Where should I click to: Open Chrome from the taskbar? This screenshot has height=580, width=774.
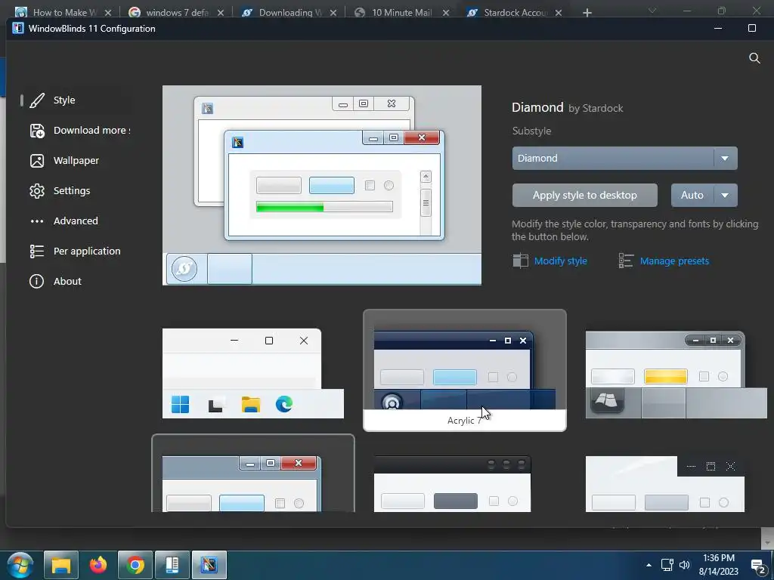pyautogui.click(x=135, y=565)
